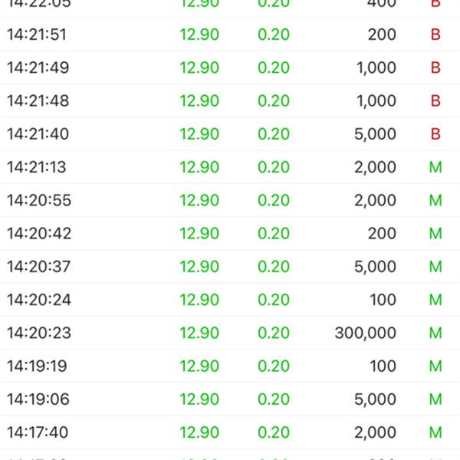
Task: Click the 5,000 volume at 14:21:40
Action: pyautogui.click(x=376, y=134)
